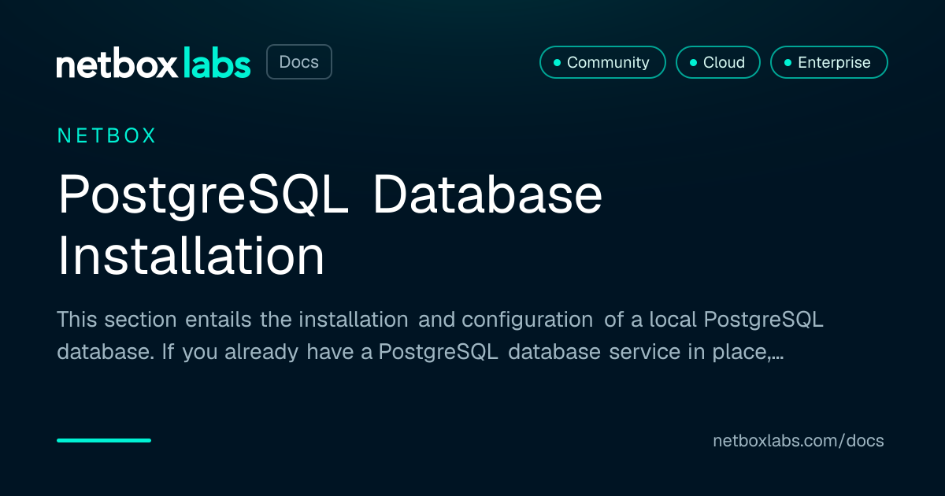Click the NETBOX category label
The height and width of the screenshot is (496, 945).
pos(107,136)
